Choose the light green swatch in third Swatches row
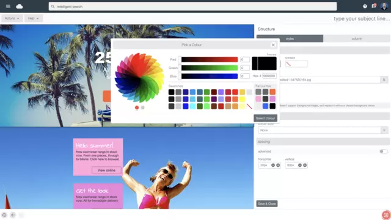This screenshot has width=391, height=220. 206,106
